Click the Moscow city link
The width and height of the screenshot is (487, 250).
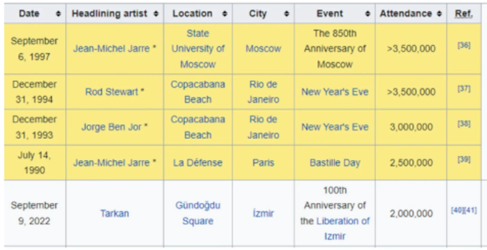263,49
